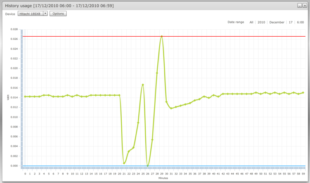Select day 17 in date range
This screenshot has width=310, height=183.
[290, 22]
